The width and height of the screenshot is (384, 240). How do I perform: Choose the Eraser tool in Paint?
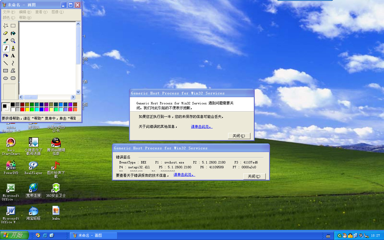point(6,33)
